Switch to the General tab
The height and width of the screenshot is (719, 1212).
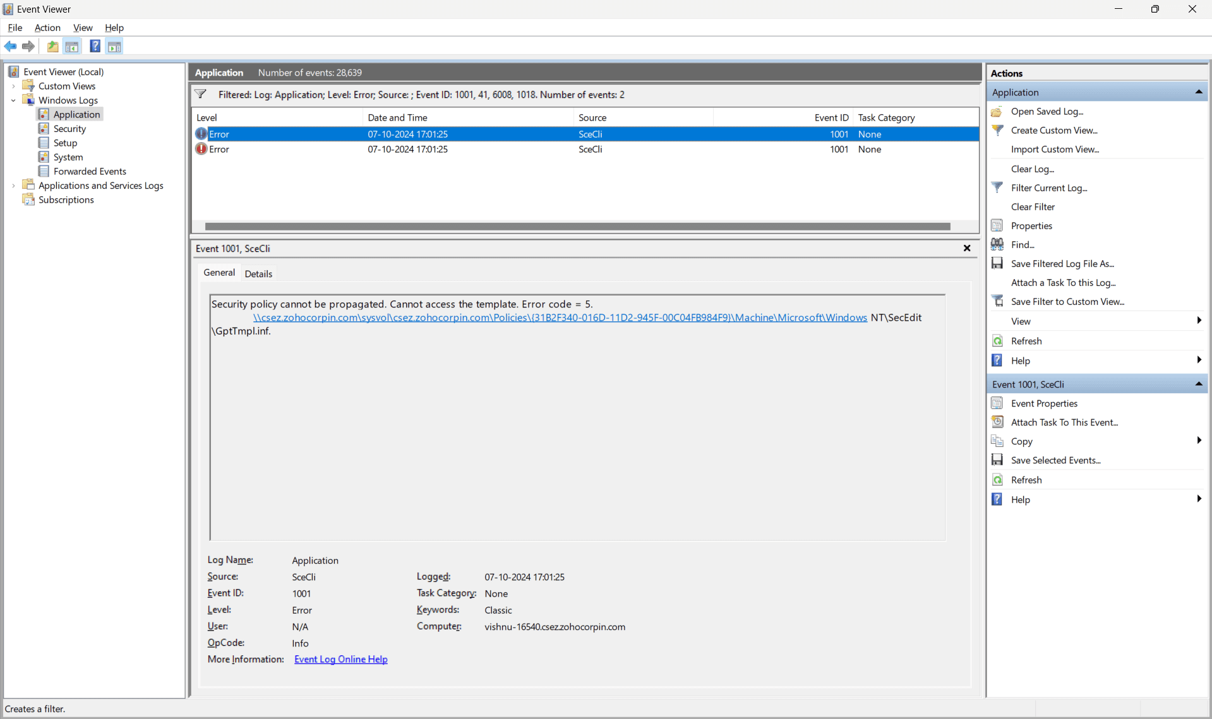pyautogui.click(x=219, y=272)
